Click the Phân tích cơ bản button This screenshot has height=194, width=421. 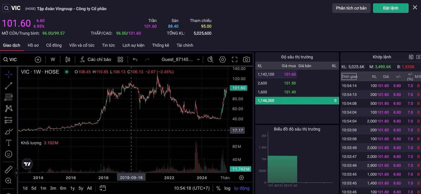click(x=351, y=8)
